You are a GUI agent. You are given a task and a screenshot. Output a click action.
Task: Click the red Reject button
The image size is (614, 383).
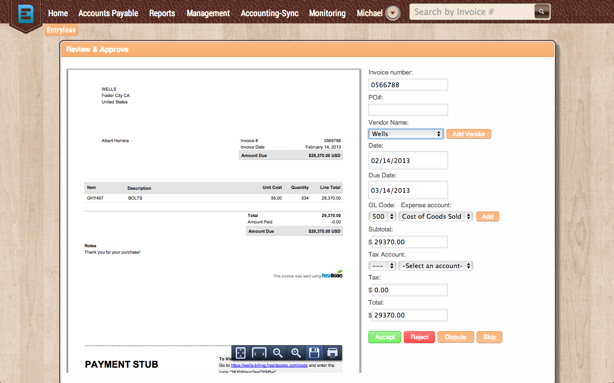[x=420, y=337]
